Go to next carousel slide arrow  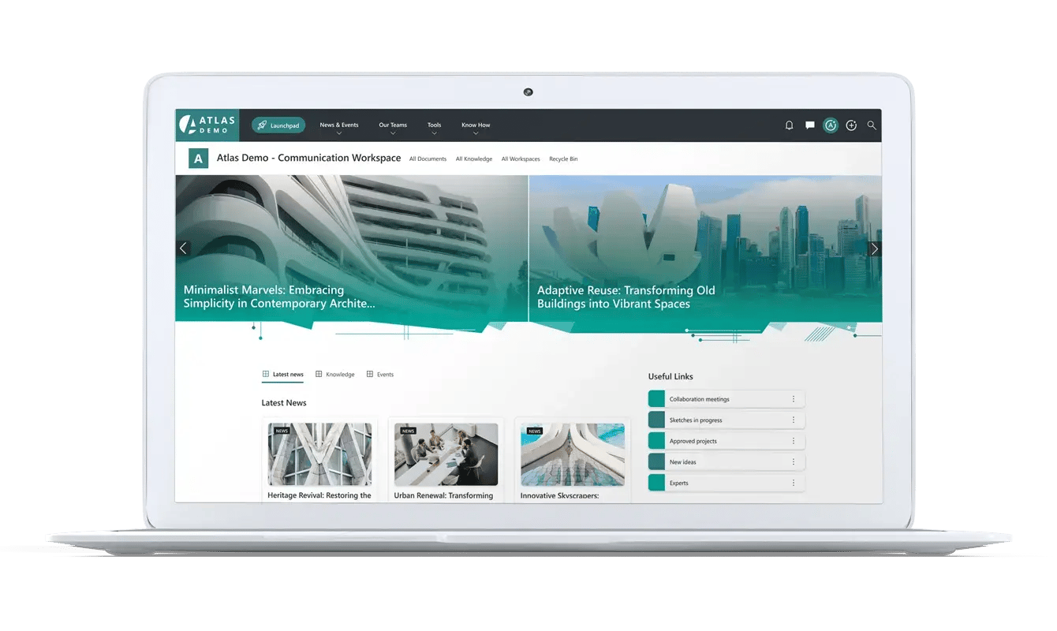(x=874, y=248)
